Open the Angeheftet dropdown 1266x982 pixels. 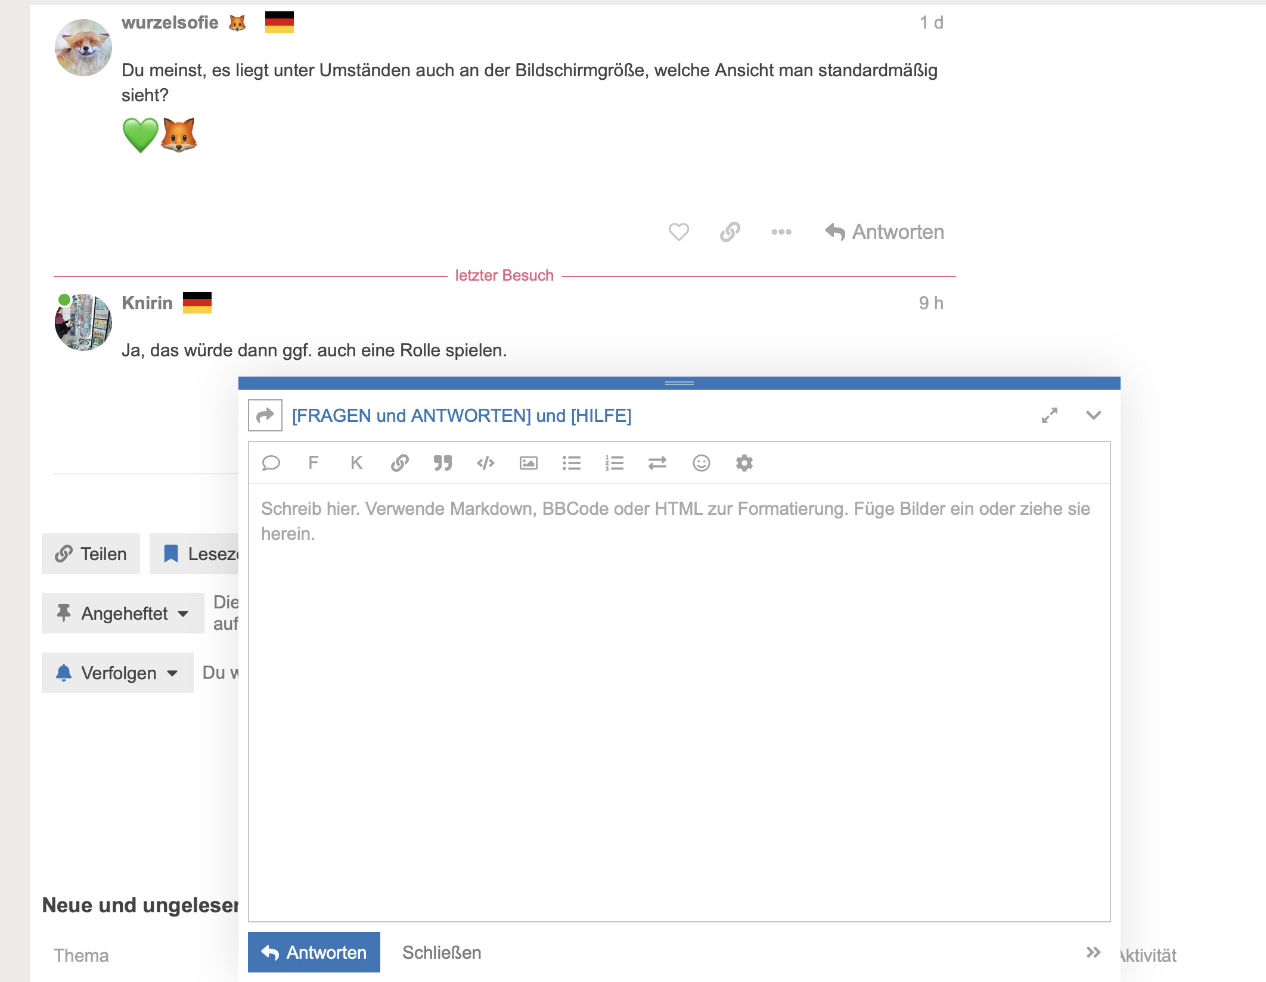tap(123, 613)
